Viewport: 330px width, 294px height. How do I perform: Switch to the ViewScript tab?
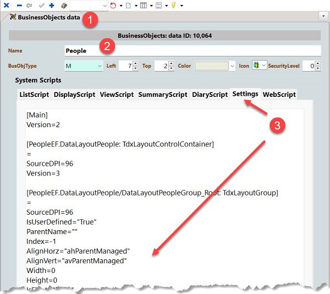[117, 95]
